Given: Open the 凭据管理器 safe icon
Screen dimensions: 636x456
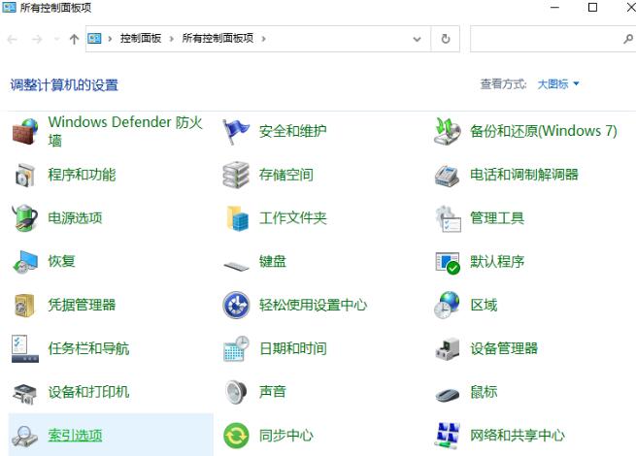Looking at the screenshot, I should click(25, 305).
